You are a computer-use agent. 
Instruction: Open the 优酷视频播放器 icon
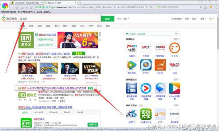(146, 88)
